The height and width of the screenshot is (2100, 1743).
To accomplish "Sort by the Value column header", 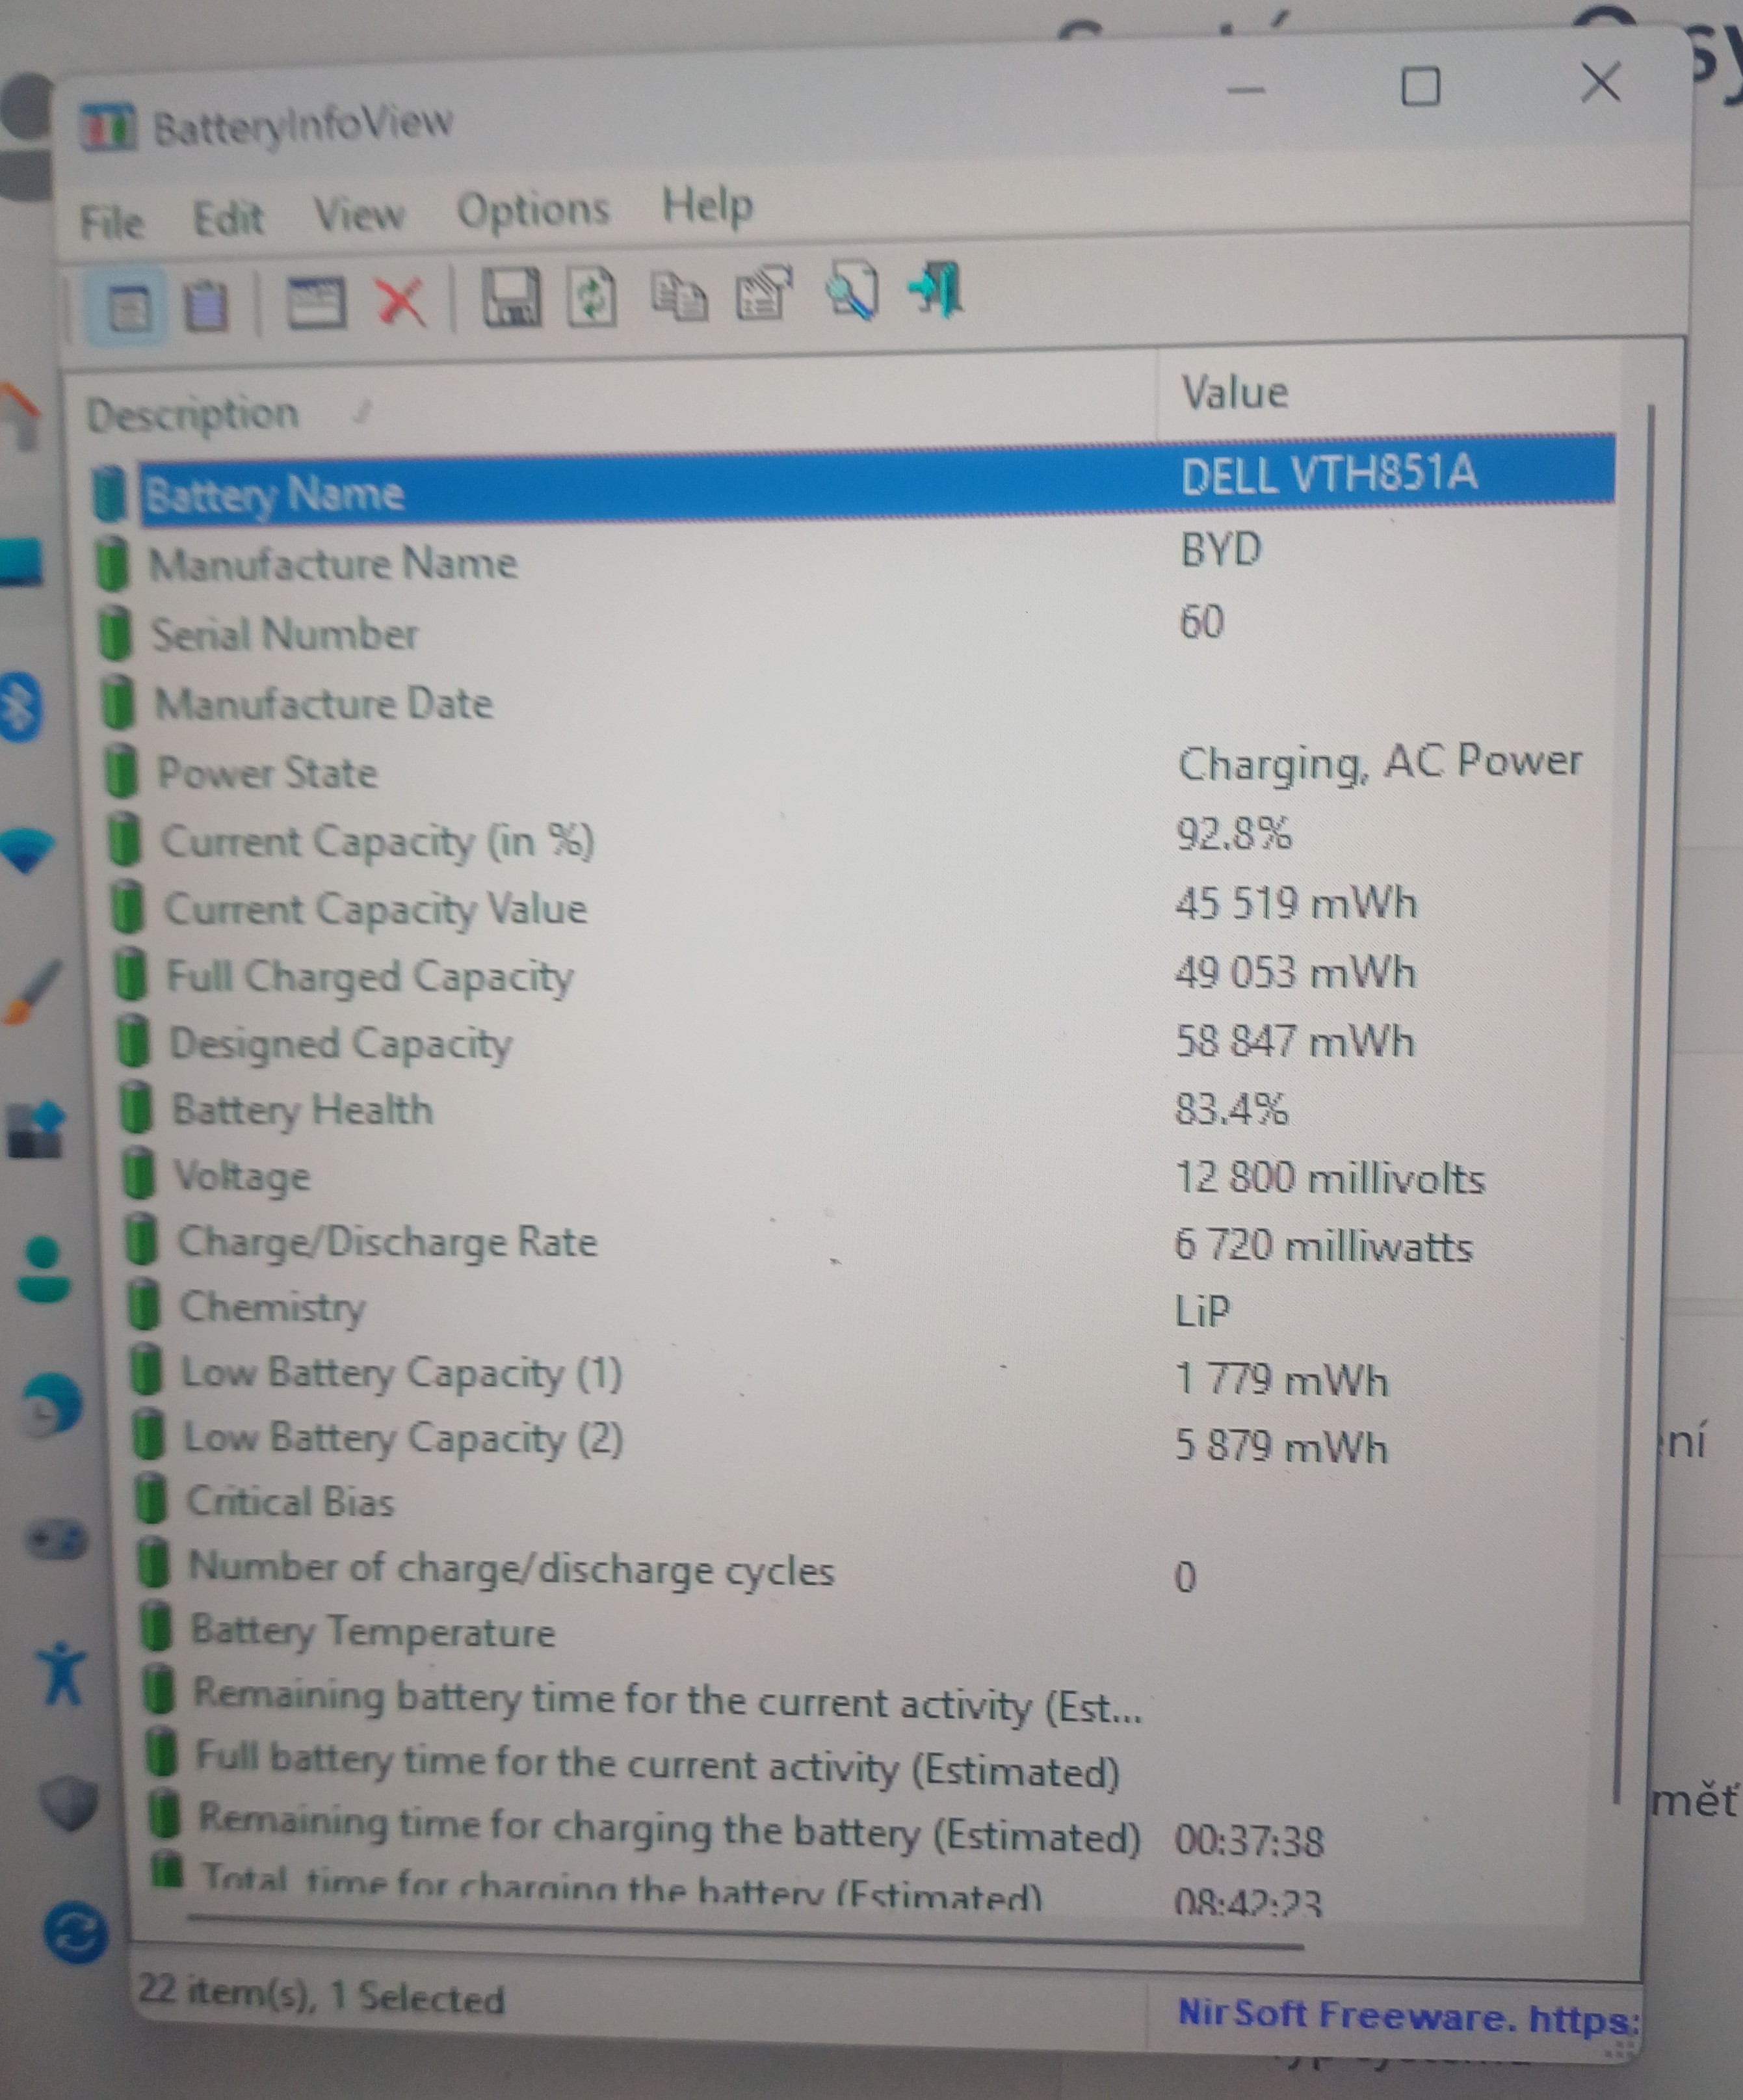I will tap(1389, 392).
